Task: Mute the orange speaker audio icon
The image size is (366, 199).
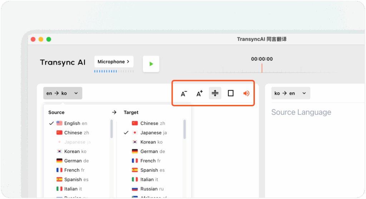Action: pos(246,93)
